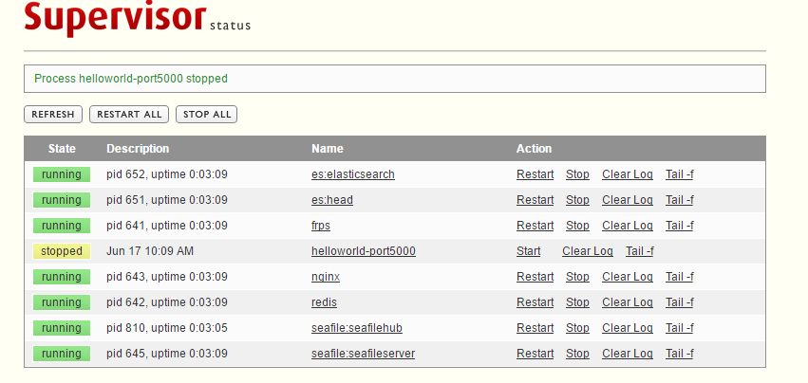The height and width of the screenshot is (383, 808).
Task: Open the nginx process link
Action: tap(326, 277)
